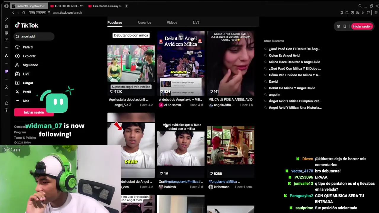Image resolution: width=379 pixels, height=213 pixels.
Task: Add page to bookmarks heart icon
Action: click(x=368, y=13)
